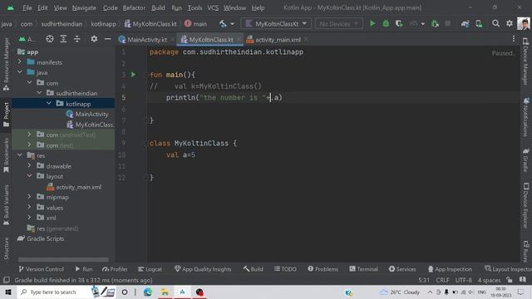Expand the mipmap folder
This screenshot has width=532, height=299.
pyautogui.click(x=29, y=197)
